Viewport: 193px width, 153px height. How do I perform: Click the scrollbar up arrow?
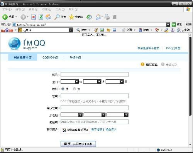point(190,35)
